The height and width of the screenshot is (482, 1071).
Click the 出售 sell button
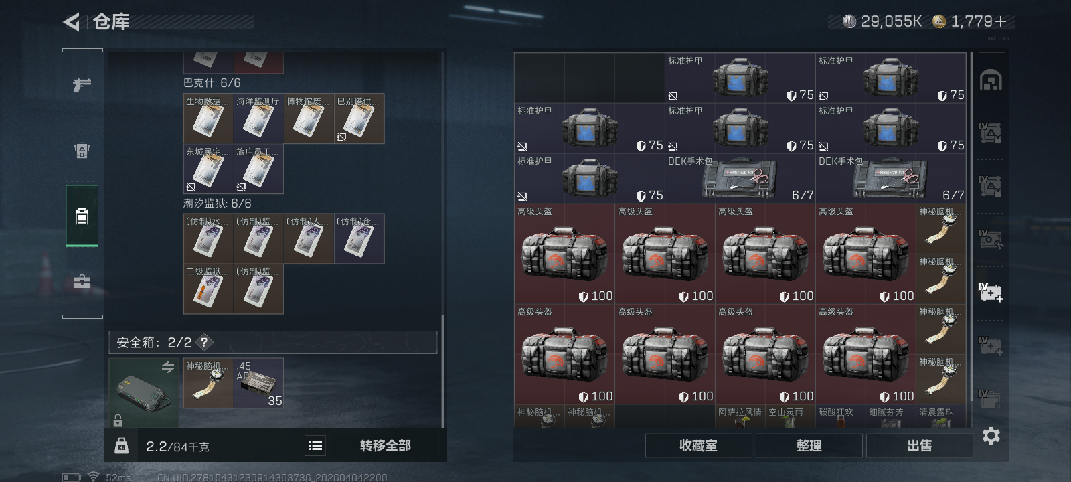[919, 445]
